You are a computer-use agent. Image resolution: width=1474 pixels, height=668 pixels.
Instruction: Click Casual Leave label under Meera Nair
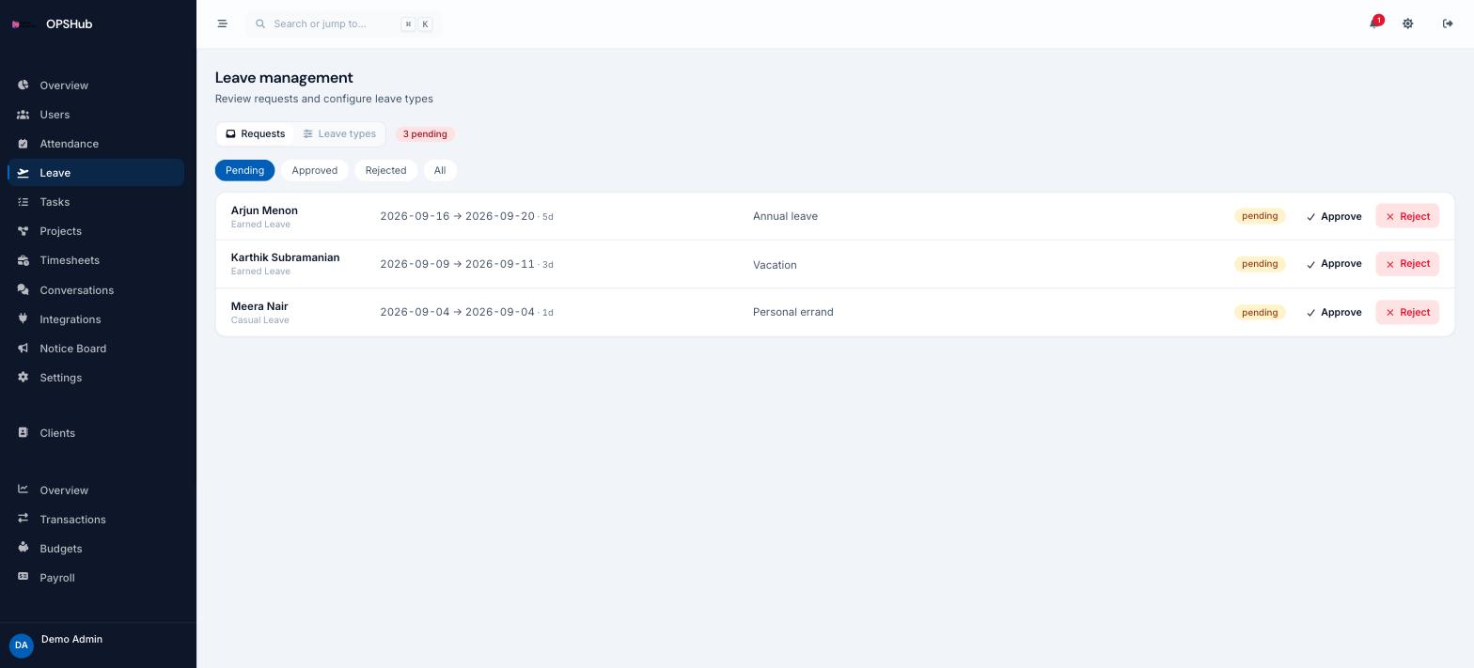(259, 320)
